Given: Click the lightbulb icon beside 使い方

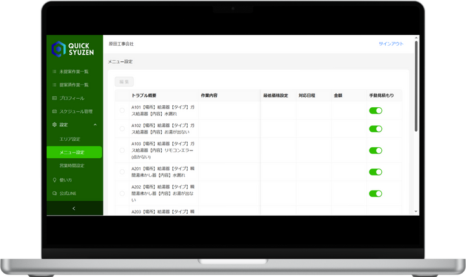Looking at the screenshot, I should 54,180.
